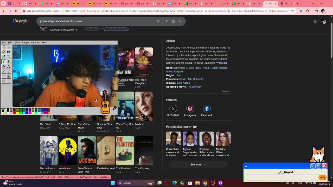
Task: Click the magnifying glass search button
Action: 181,21
